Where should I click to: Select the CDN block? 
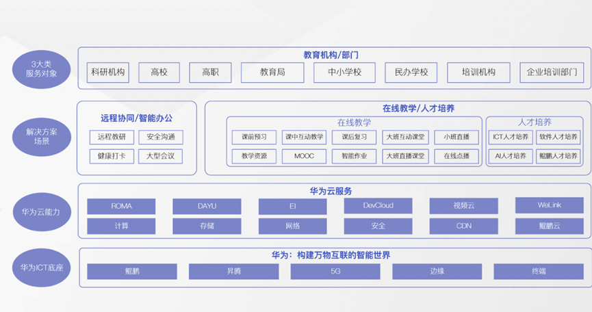pos(463,225)
